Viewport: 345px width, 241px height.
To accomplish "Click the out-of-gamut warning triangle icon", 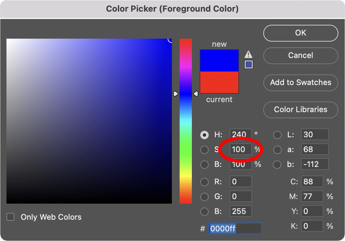I will pos(248,54).
